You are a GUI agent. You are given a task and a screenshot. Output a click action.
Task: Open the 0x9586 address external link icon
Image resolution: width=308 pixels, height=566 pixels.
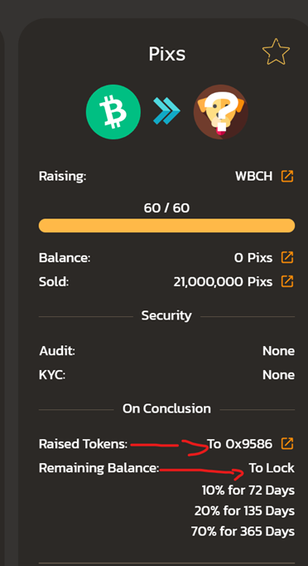point(287,444)
